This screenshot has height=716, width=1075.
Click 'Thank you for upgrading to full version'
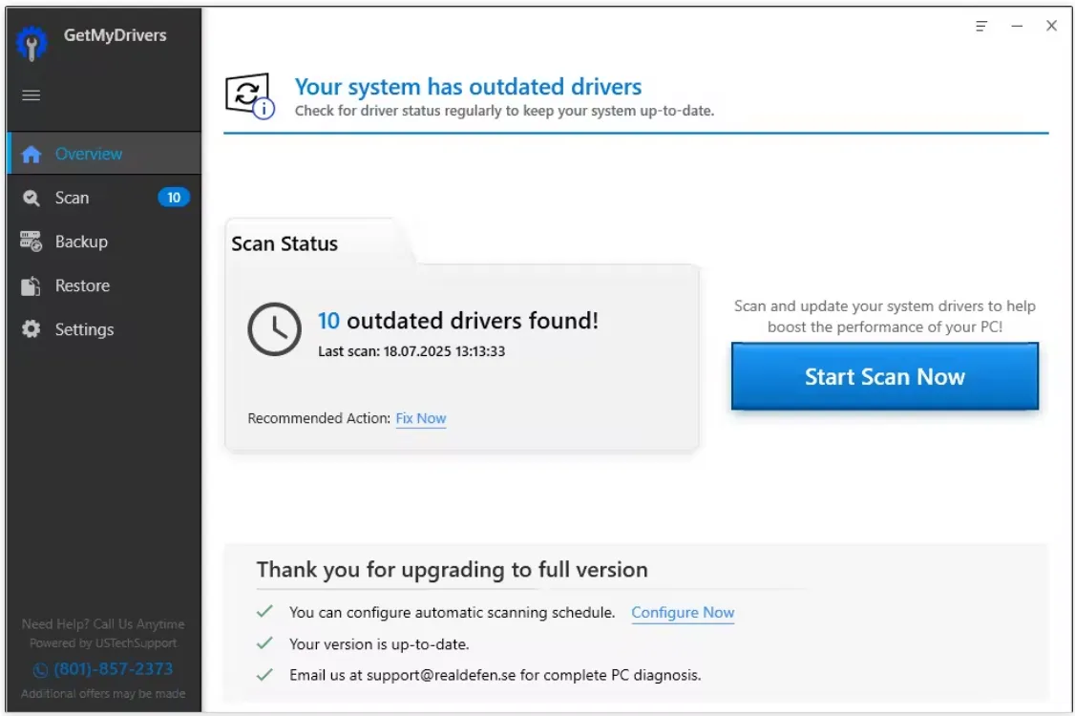coord(452,569)
